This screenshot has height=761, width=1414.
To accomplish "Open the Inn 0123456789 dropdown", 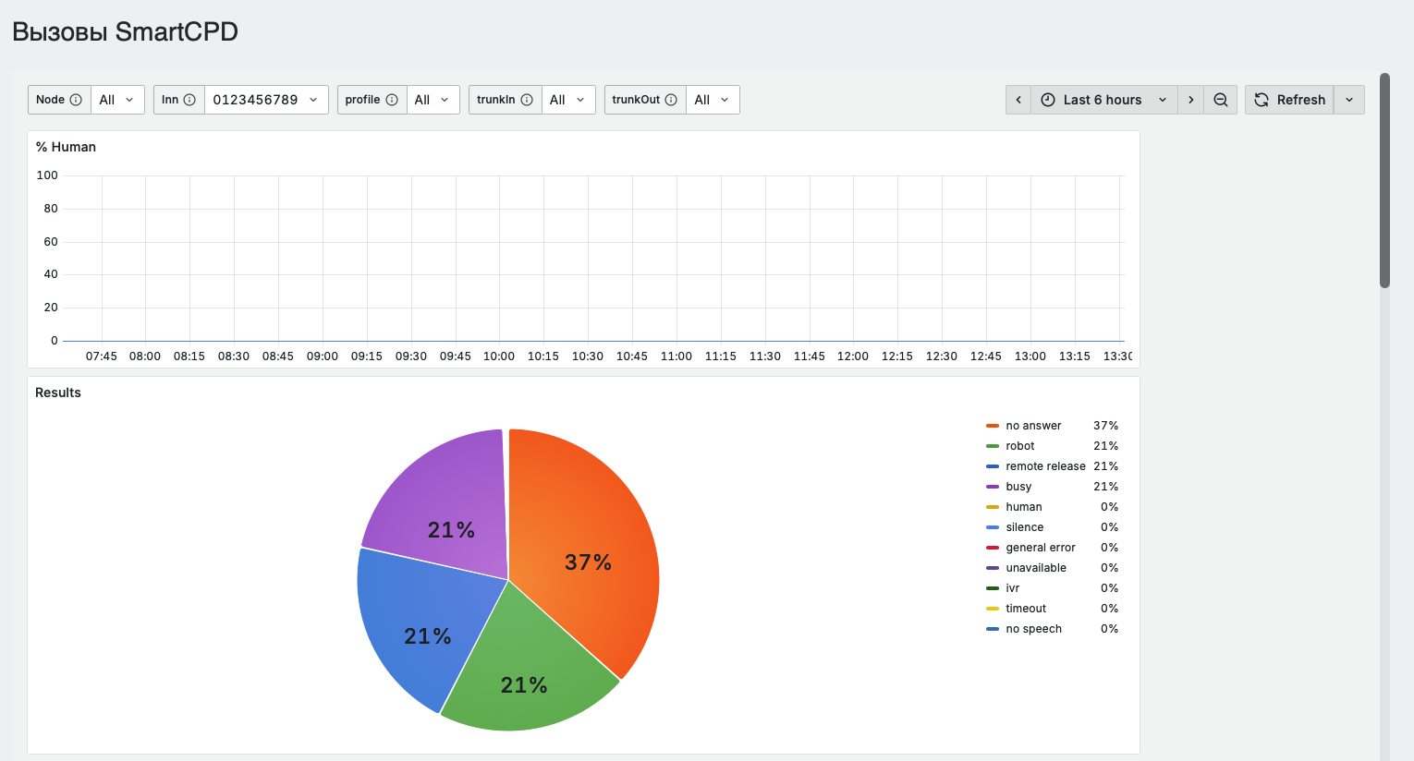I will [x=266, y=100].
